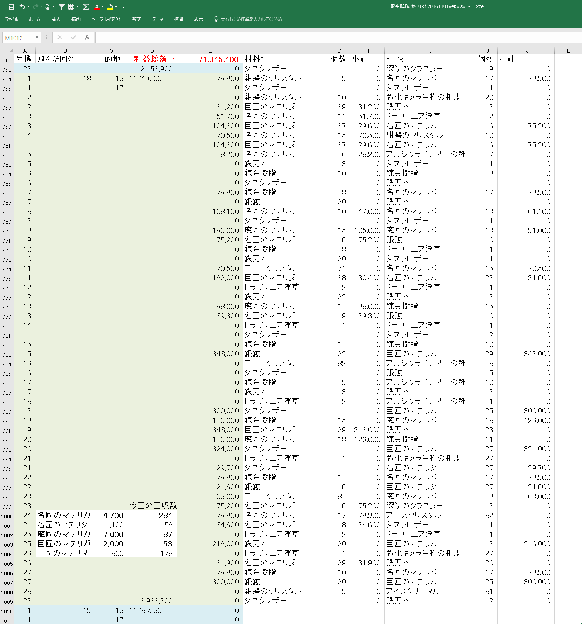Select the column F header
The image size is (582, 624).
point(286,51)
